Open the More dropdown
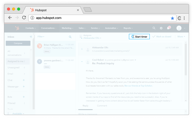The height and width of the screenshot is (119, 193). (181, 37)
